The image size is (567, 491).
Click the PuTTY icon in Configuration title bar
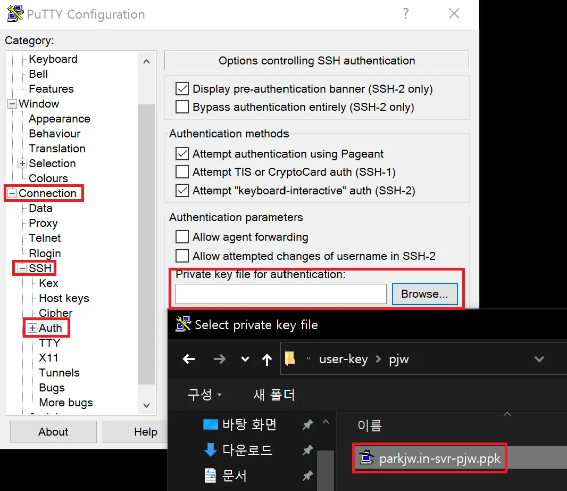(15, 14)
